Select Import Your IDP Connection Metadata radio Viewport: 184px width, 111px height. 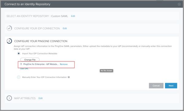(x=18, y=53)
